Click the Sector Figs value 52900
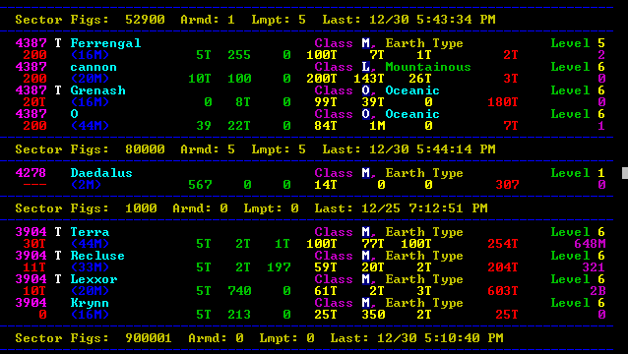This screenshot has height=354, width=628. pos(145,20)
